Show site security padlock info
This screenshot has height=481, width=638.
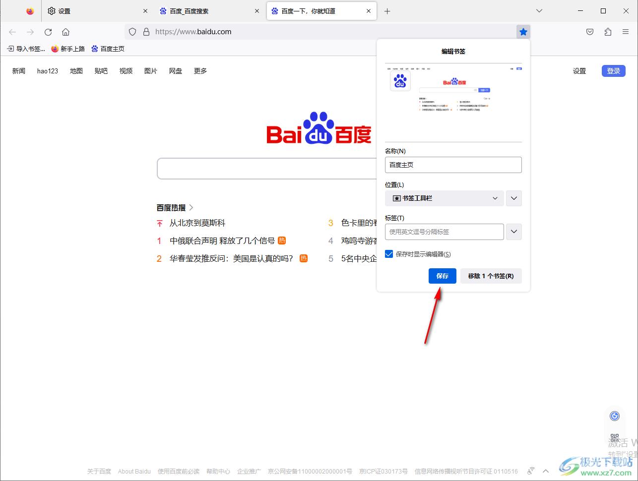point(146,32)
